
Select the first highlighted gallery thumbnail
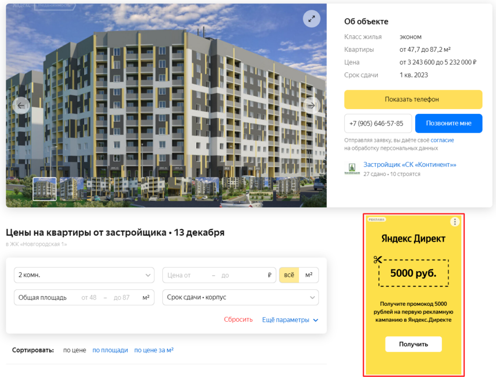(45, 189)
